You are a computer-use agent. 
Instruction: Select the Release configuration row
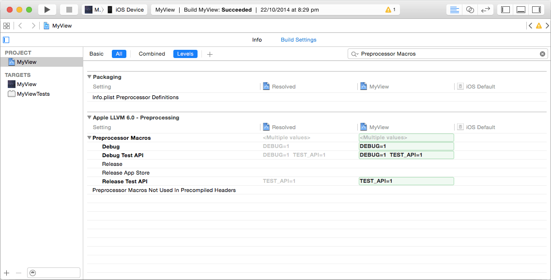[x=317, y=164]
